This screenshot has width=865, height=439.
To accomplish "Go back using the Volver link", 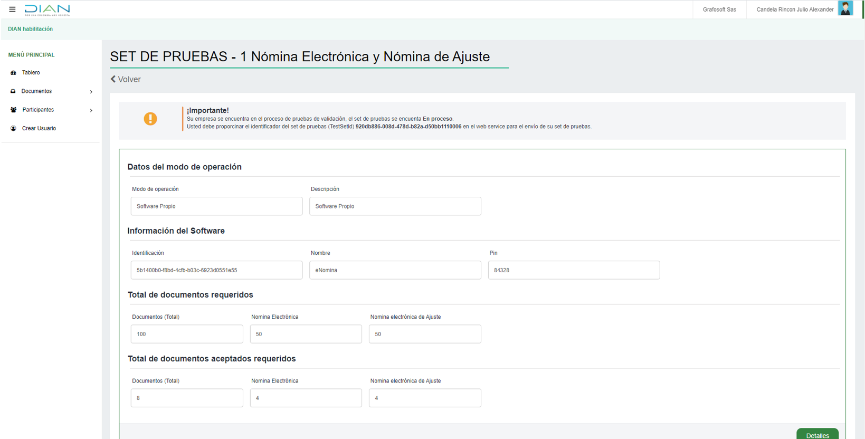I will pyautogui.click(x=126, y=79).
